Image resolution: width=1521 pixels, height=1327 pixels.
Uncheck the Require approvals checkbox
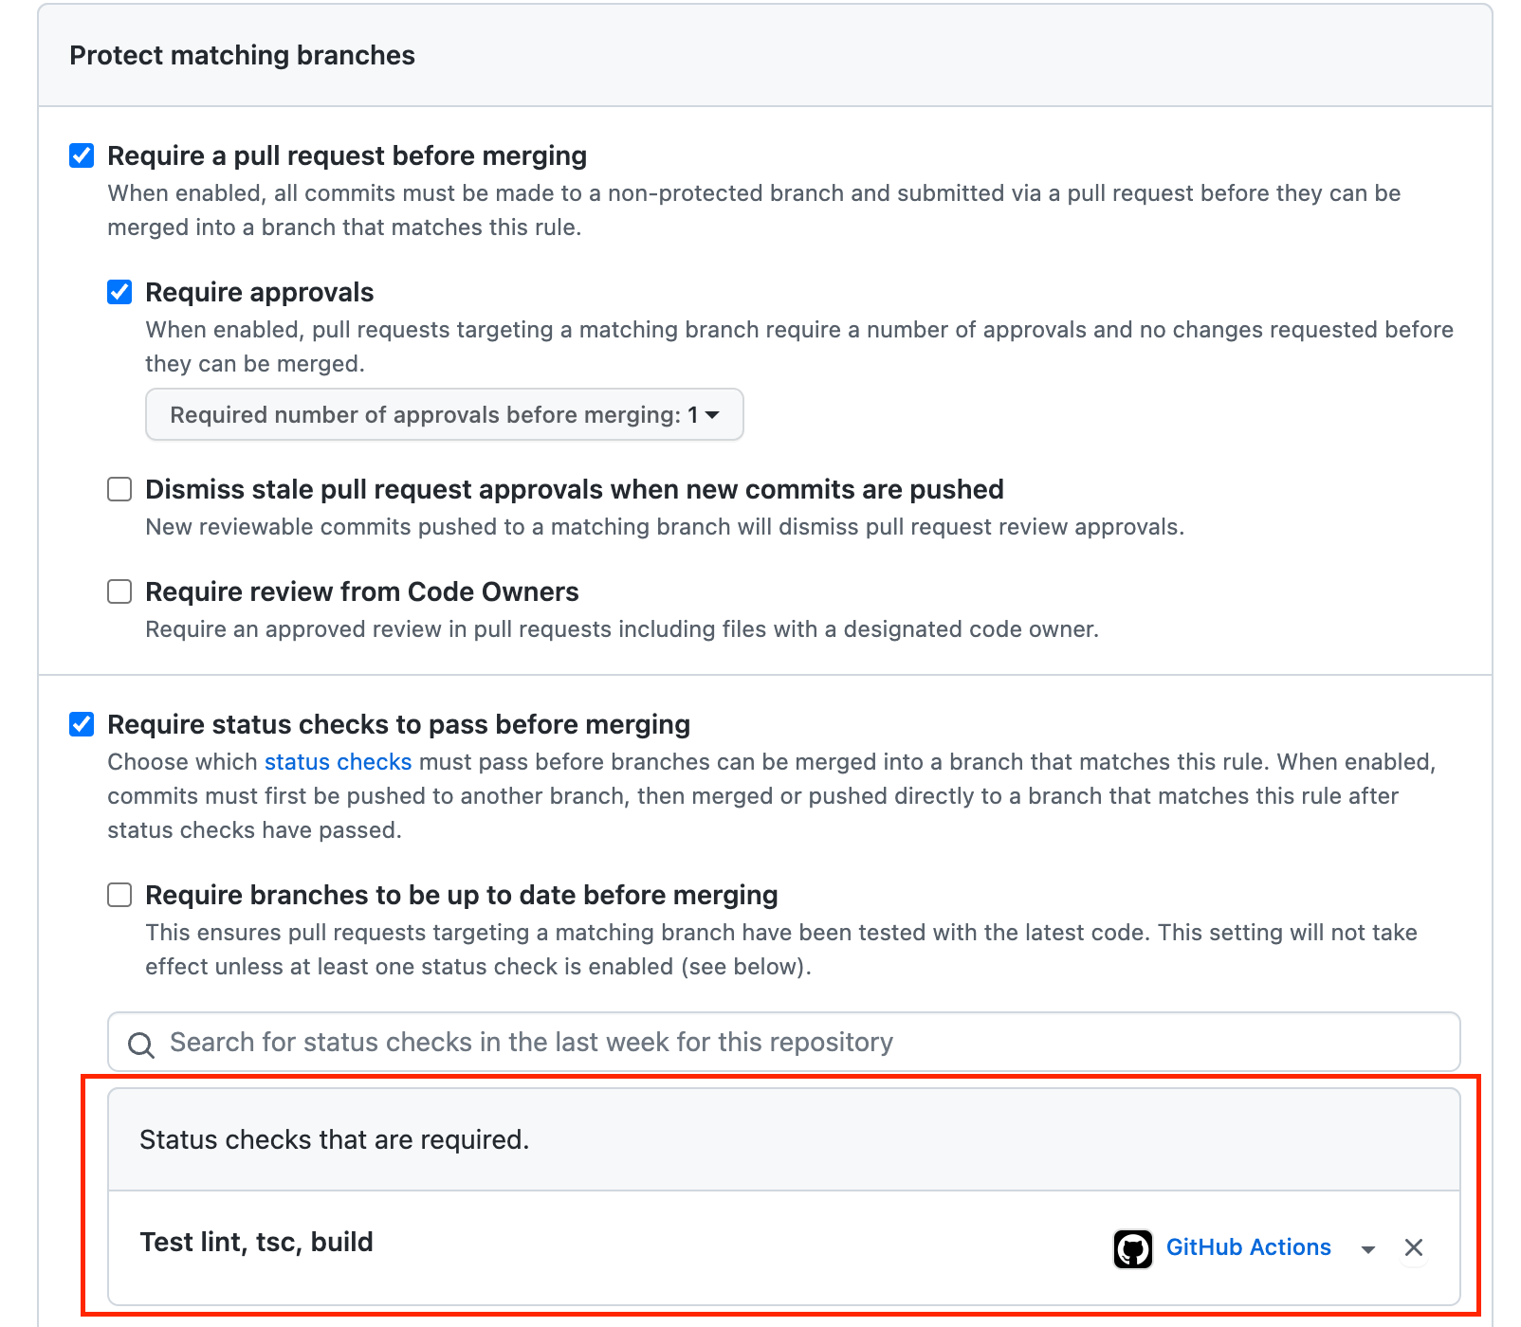120,292
